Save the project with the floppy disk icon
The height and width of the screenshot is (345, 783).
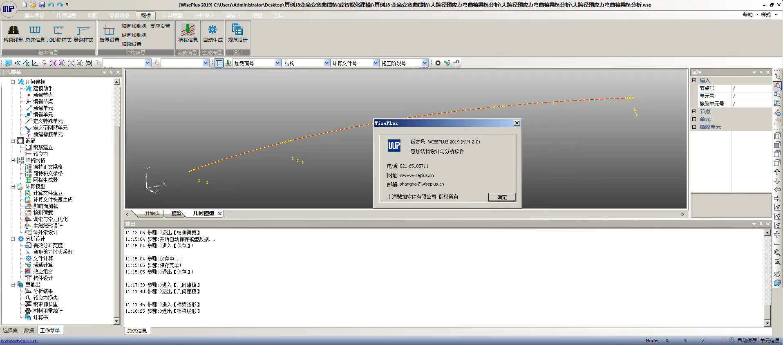[x=42, y=4]
